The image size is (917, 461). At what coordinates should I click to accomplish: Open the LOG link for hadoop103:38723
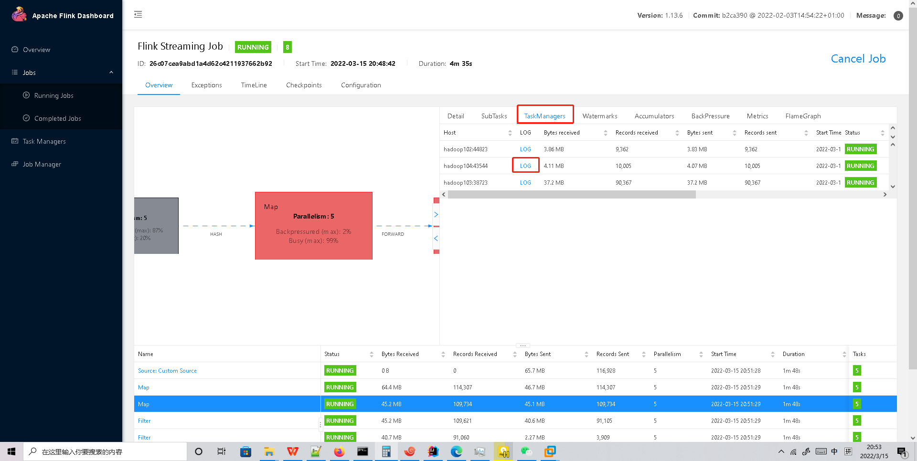525,183
